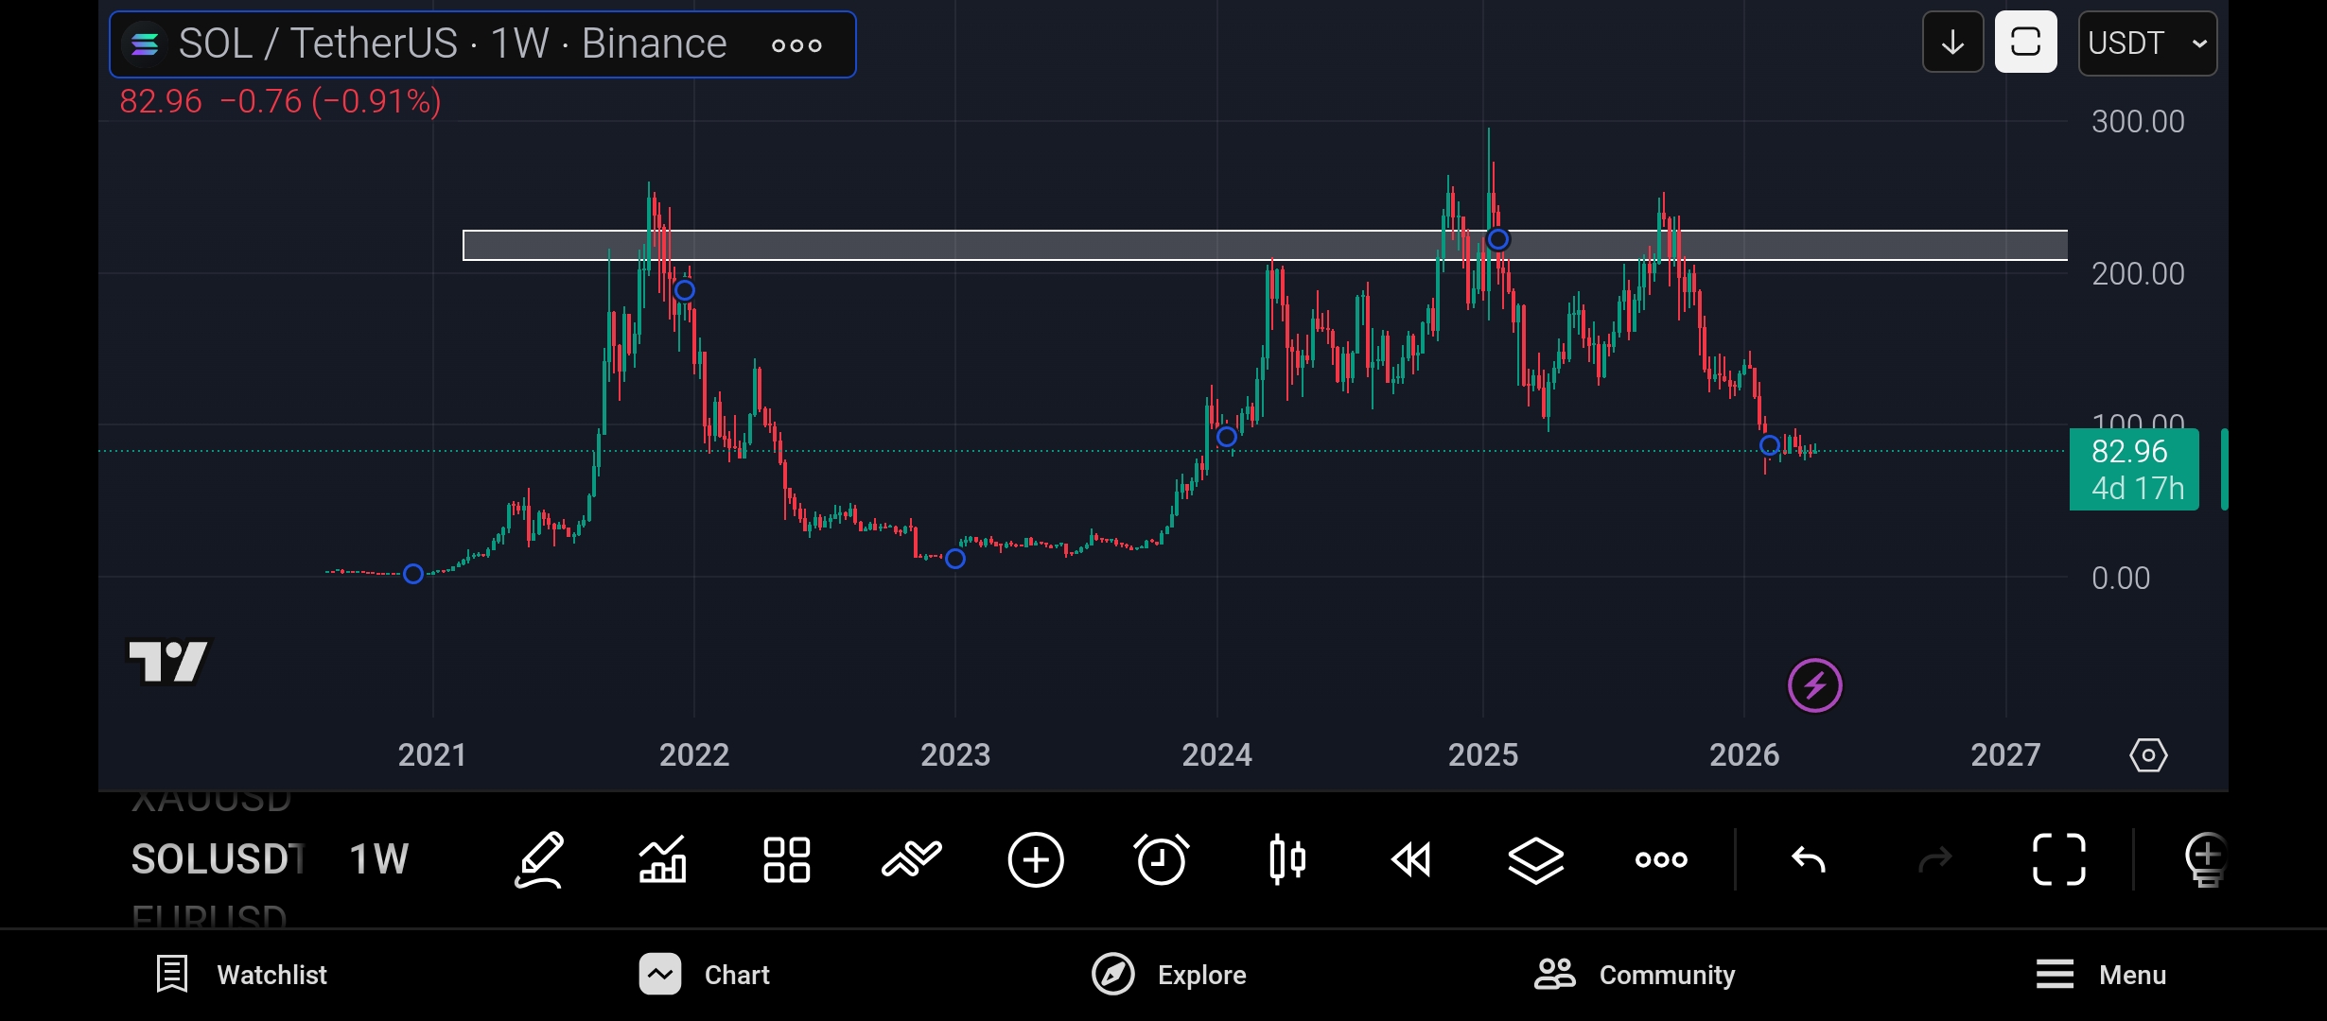Open the symbol legend three-dots menu
The image size is (2327, 1021).
796,45
